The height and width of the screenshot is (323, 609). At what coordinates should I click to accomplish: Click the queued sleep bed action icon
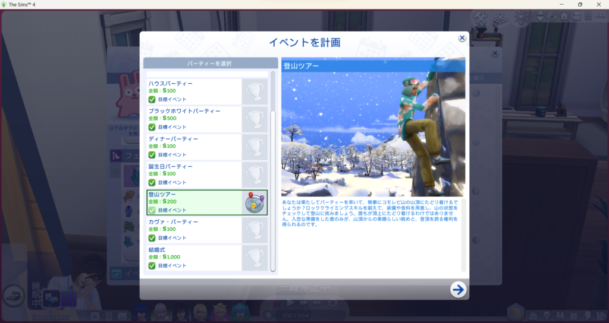coord(51,299)
